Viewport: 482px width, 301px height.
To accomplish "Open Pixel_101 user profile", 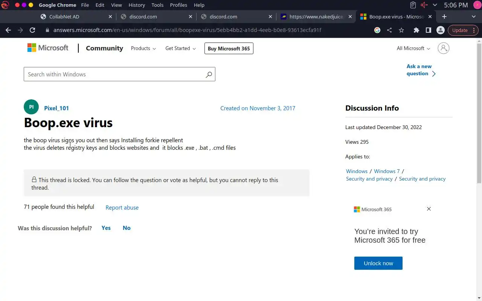I will (56, 108).
